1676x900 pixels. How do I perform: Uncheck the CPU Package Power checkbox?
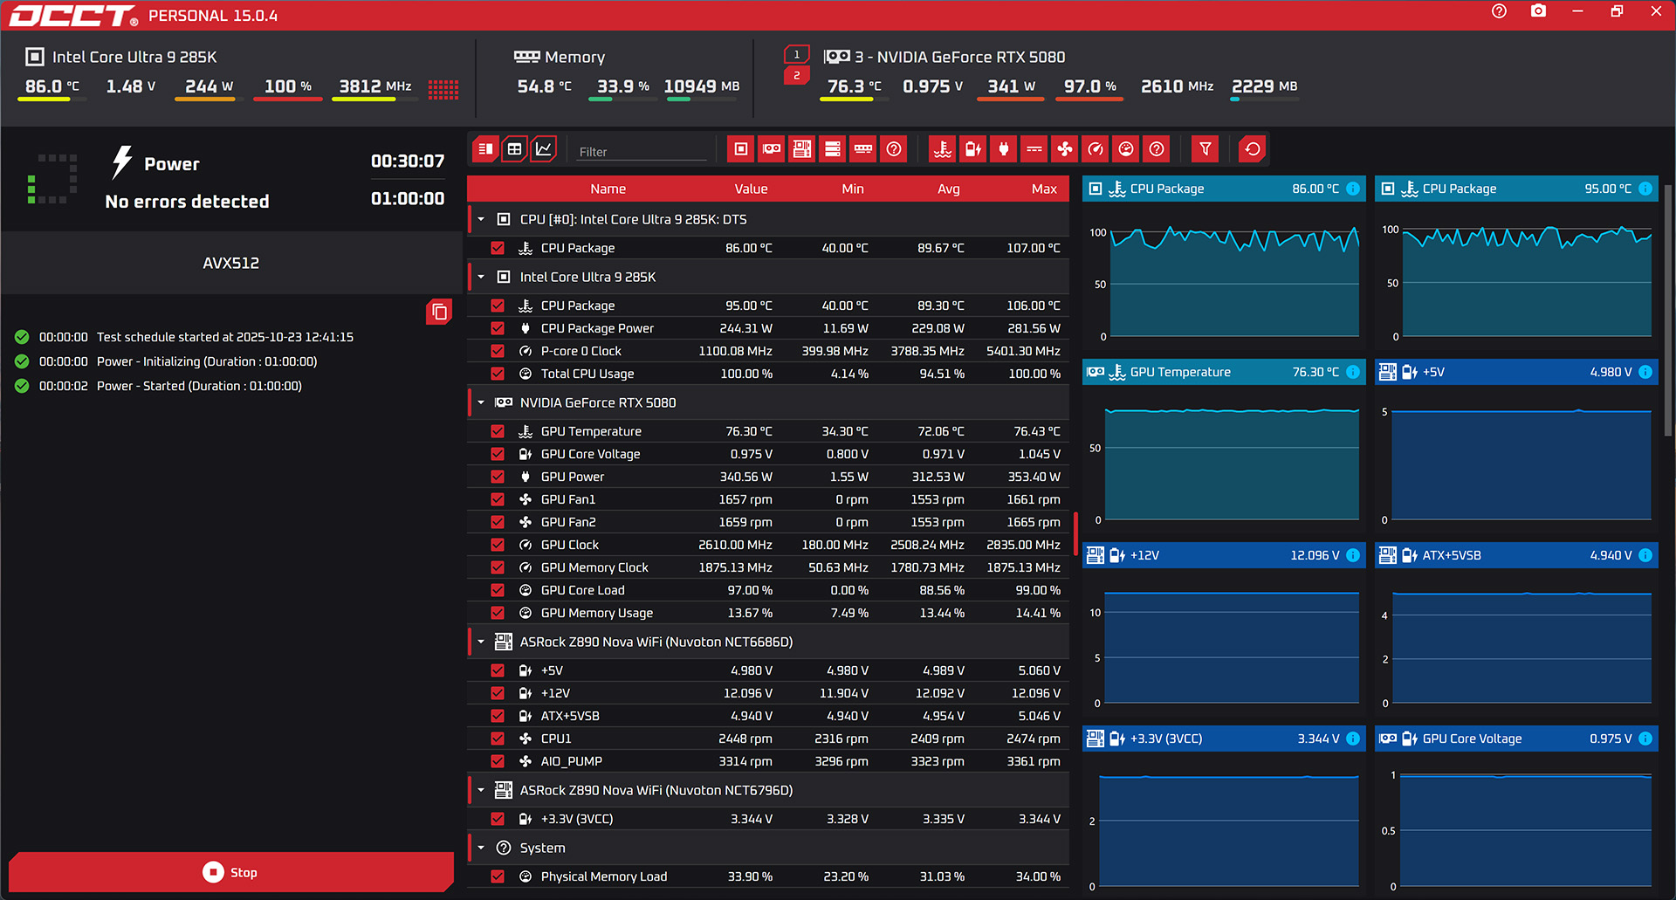click(498, 328)
